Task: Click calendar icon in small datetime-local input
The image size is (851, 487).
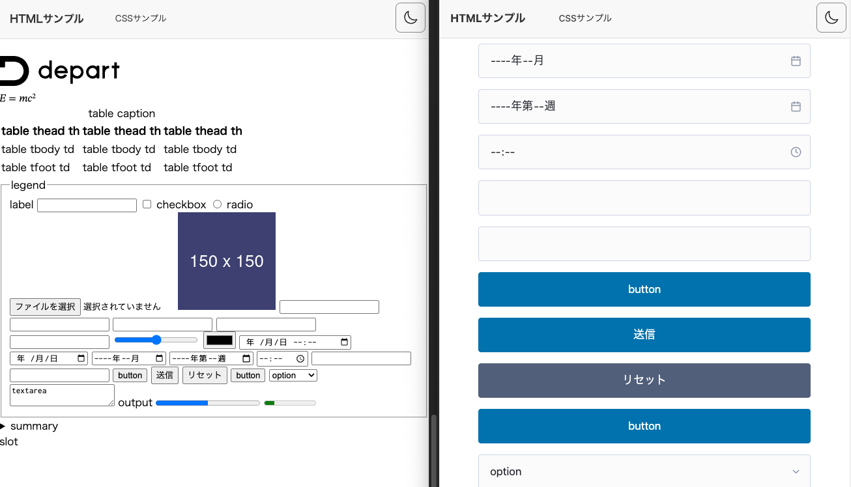Action: [x=344, y=342]
